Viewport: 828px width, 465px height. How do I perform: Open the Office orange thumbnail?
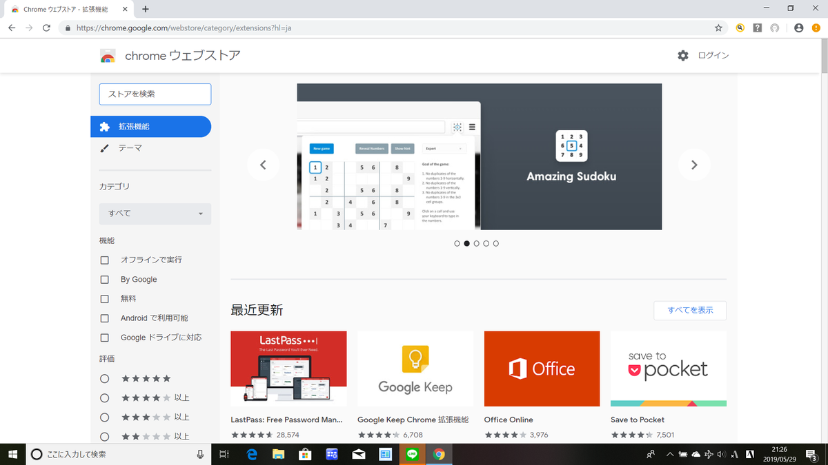coord(542,369)
